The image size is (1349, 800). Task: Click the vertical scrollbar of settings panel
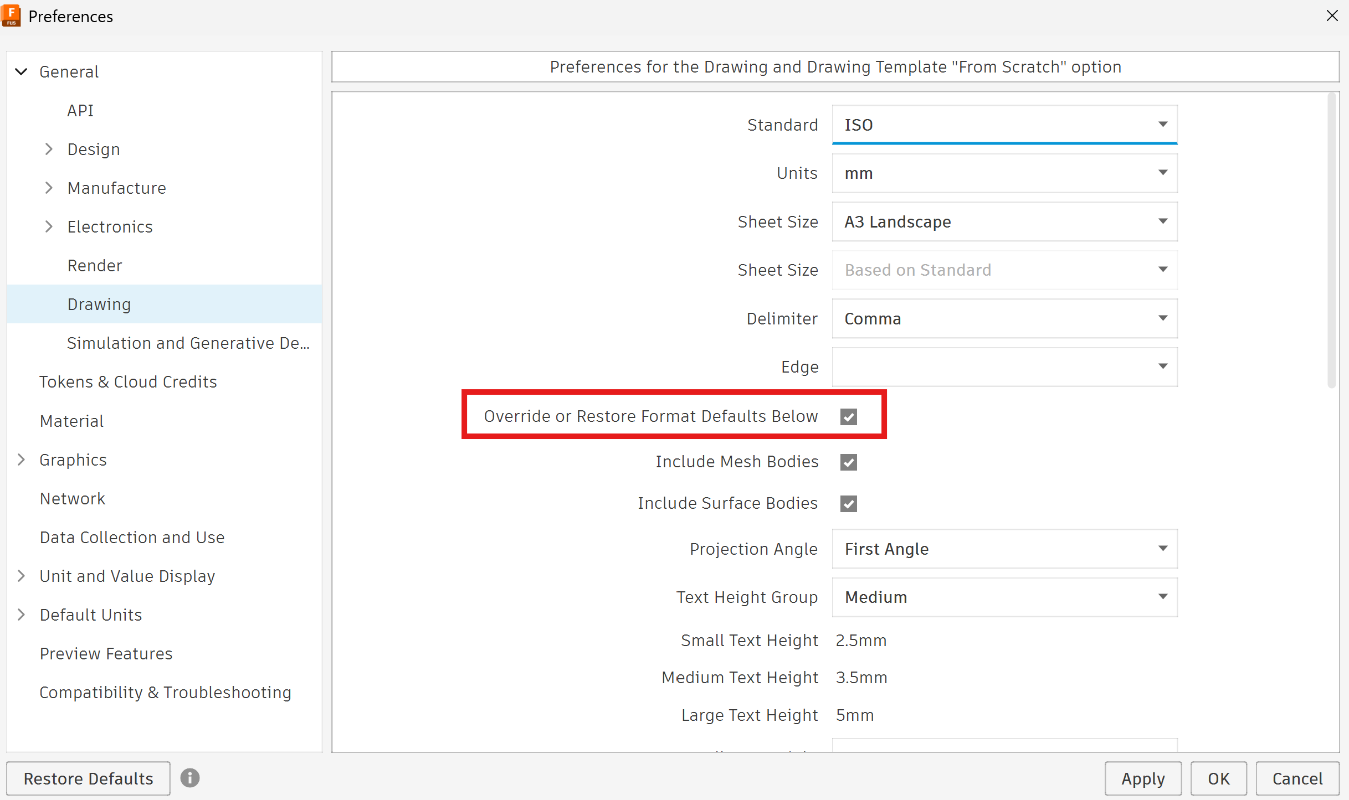1332,241
